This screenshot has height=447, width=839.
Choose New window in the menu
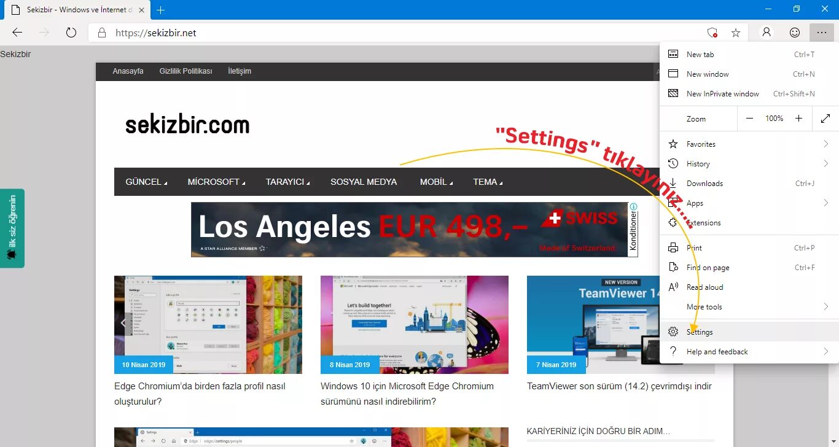tap(749, 74)
